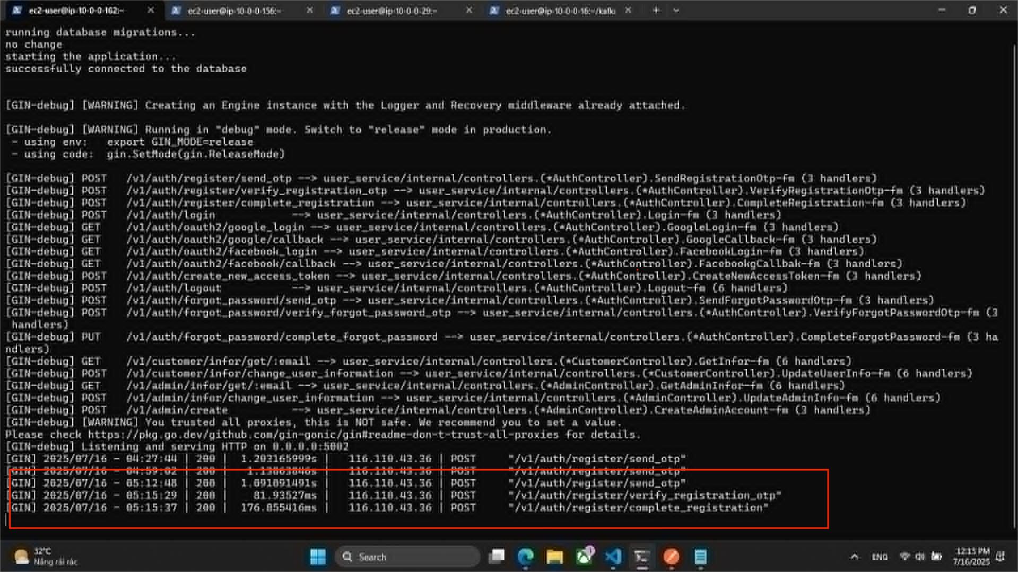Image resolution: width=1018 pixels, height=572 pixels.
Task: Open the Windows Start menu
Action: pyautogui.click(x=318, y=557)
